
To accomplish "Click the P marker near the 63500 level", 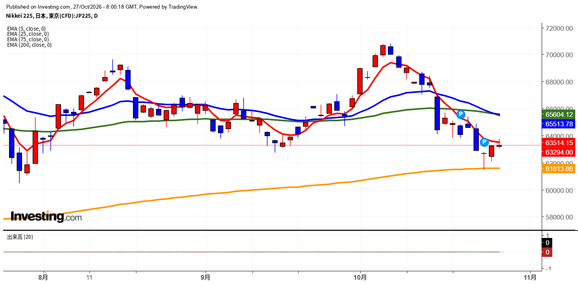I will tap(484, 142).
